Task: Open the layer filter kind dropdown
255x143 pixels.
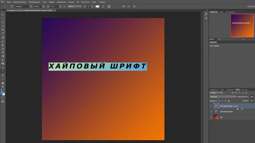Action: (x=216, y=93)
